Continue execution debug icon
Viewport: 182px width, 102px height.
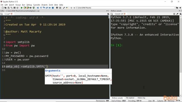coord(50,8)
